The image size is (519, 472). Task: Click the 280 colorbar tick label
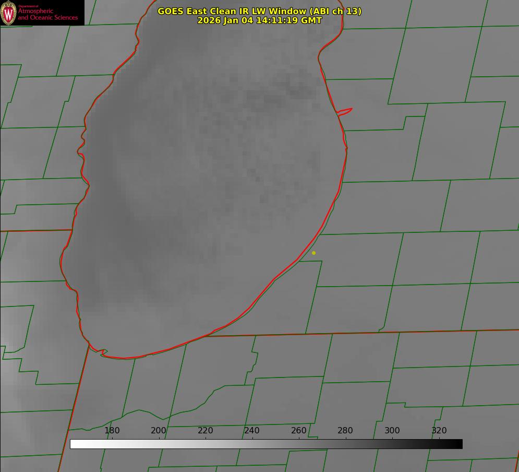click(345, 431)
